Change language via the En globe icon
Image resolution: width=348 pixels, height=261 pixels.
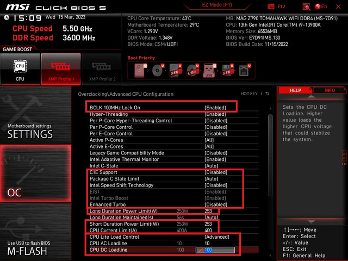(321, 7)
